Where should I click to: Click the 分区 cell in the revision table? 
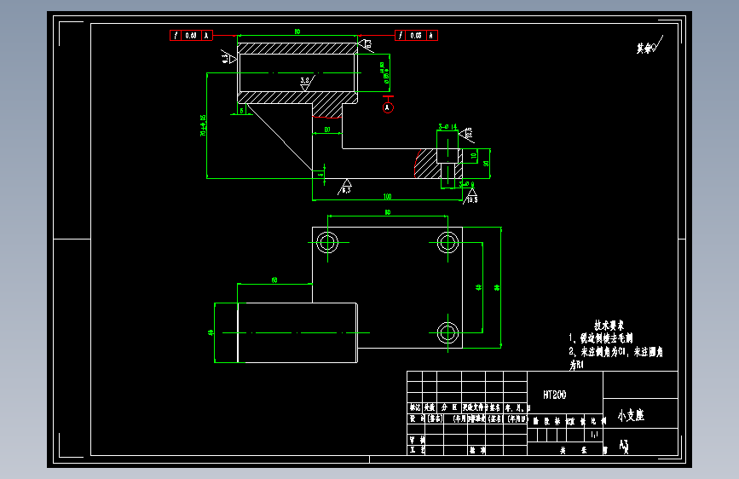(449, 407)
